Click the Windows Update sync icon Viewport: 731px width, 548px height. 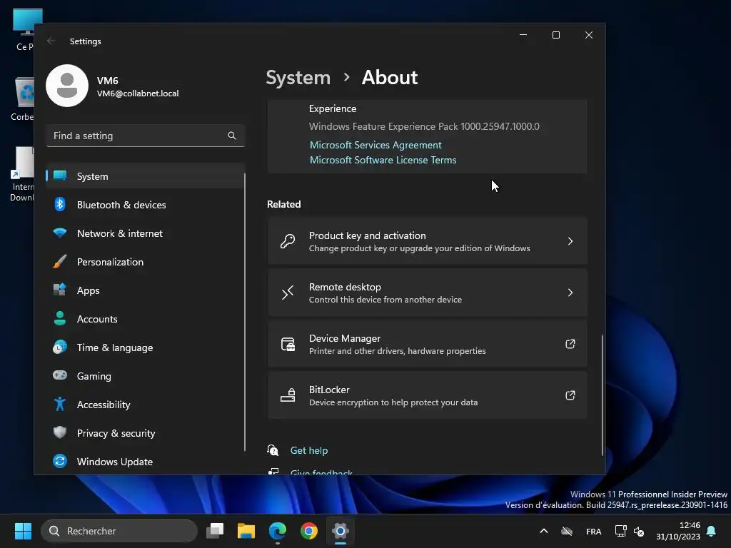[60, 462]
